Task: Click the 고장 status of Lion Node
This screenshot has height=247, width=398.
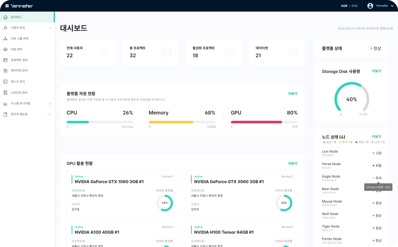Action: (x=377, y=153)
